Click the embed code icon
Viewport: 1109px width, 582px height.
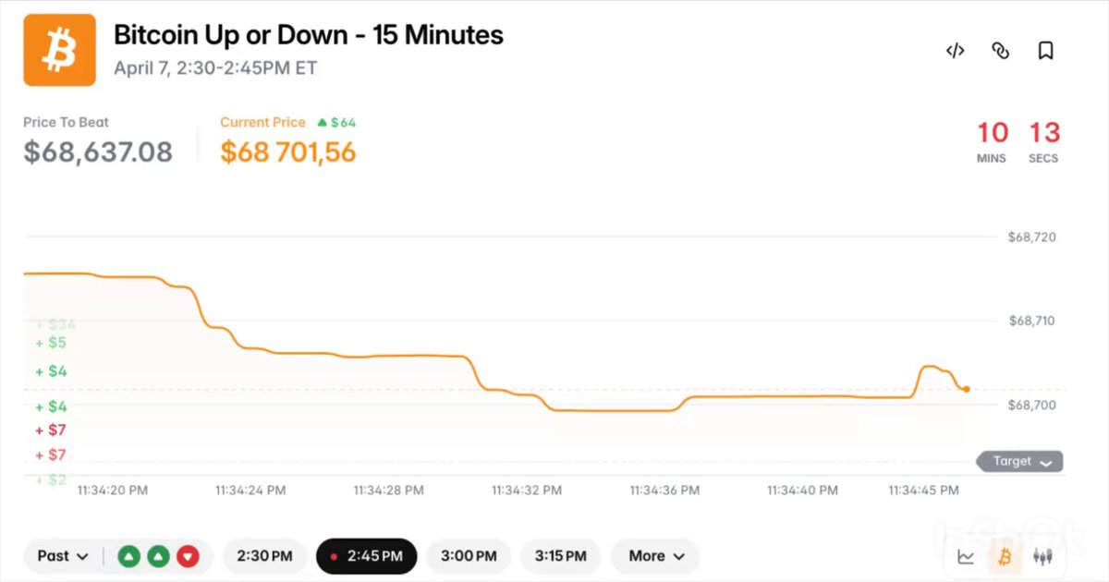coord(955,51)
